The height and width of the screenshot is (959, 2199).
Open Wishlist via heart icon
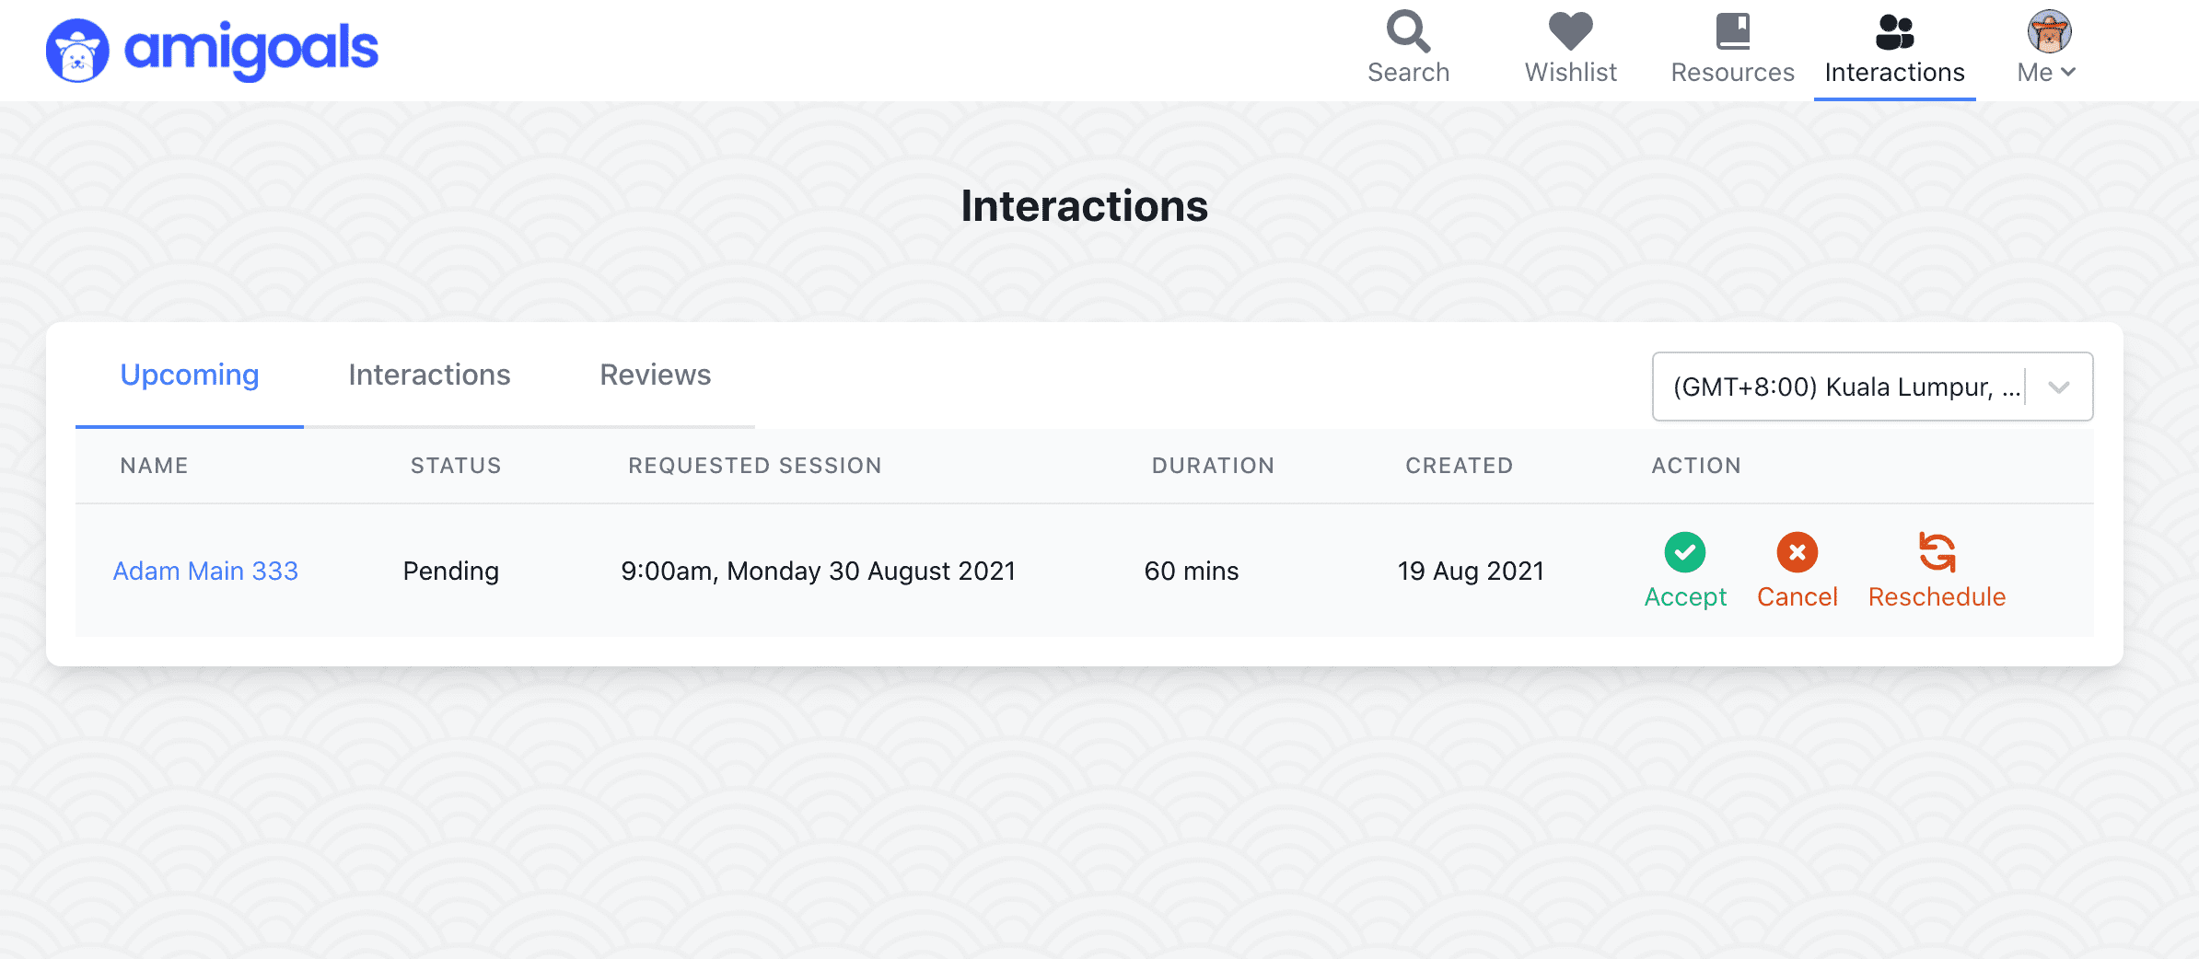click(1570, 31)
